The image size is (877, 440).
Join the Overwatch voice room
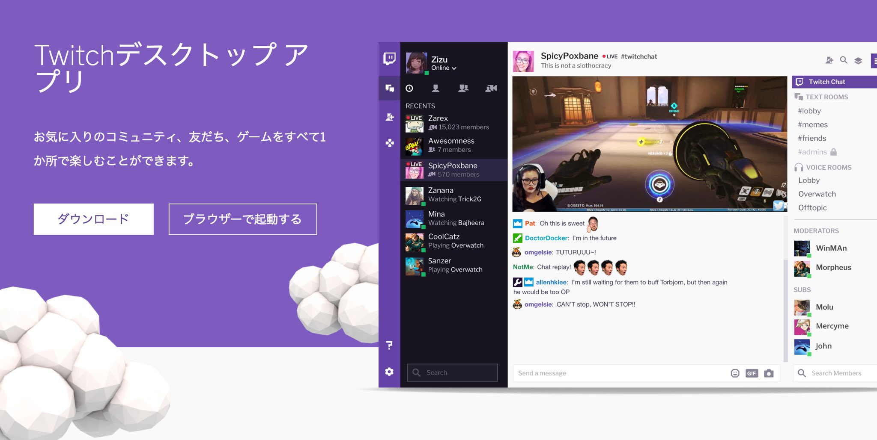817,194
